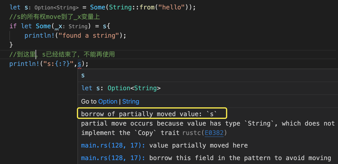The height and width of the screenshot is (164, 338).
Task: Open the Option link in hover tooltip
Action: pyautogui.click(x=108, y=101)
